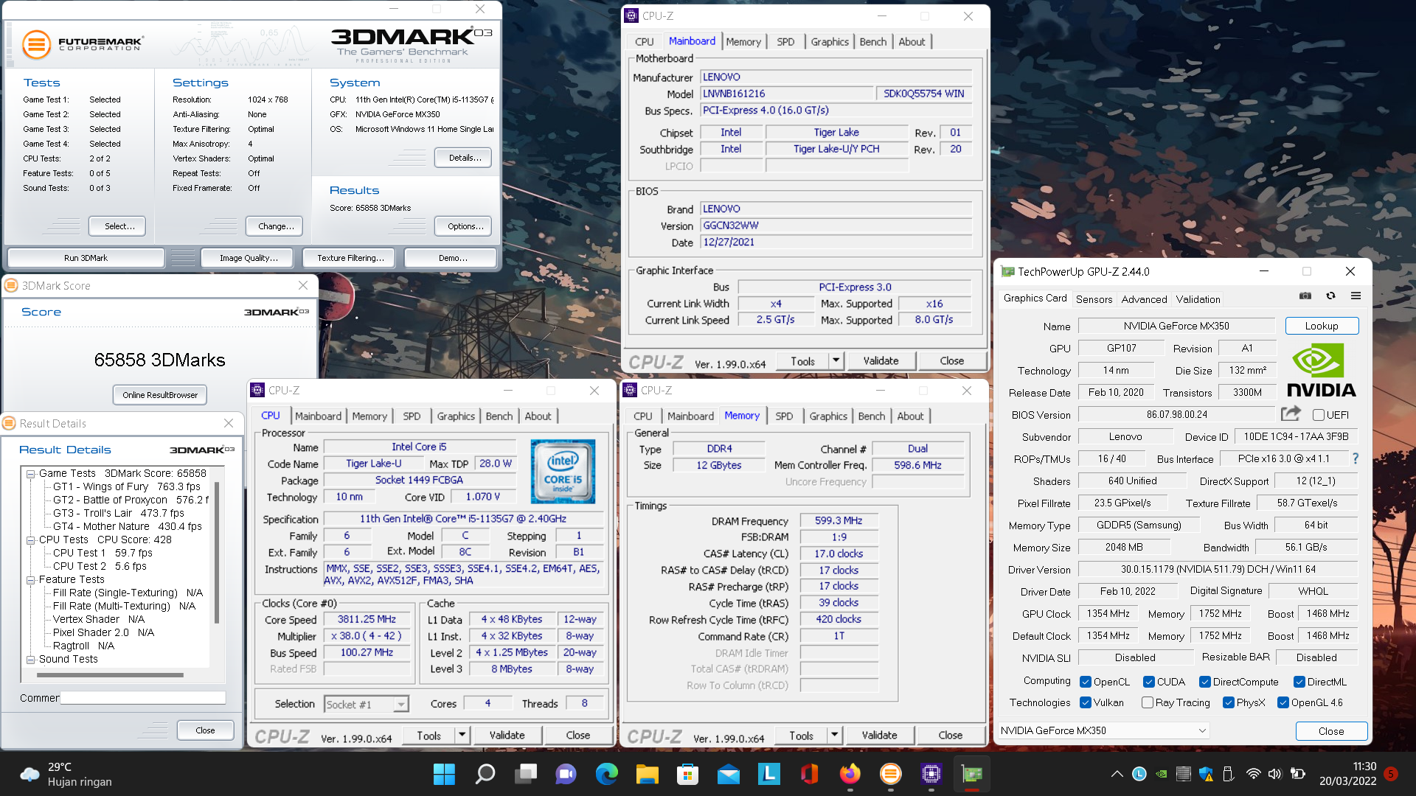Open SPD tab in CPU-Z Mainboard window
Screen dimensions: 1416x796
pos(785,42)
